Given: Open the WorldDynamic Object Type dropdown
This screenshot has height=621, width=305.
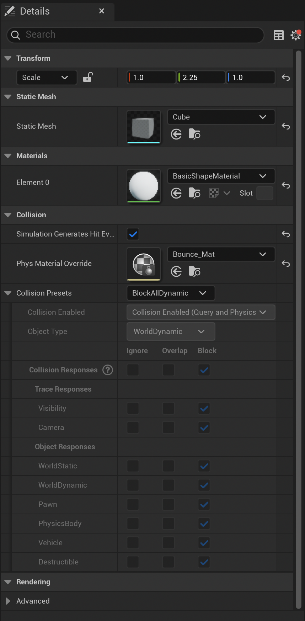Looking at the screenshot, I should pyautogui.click(x=171, y=331).
